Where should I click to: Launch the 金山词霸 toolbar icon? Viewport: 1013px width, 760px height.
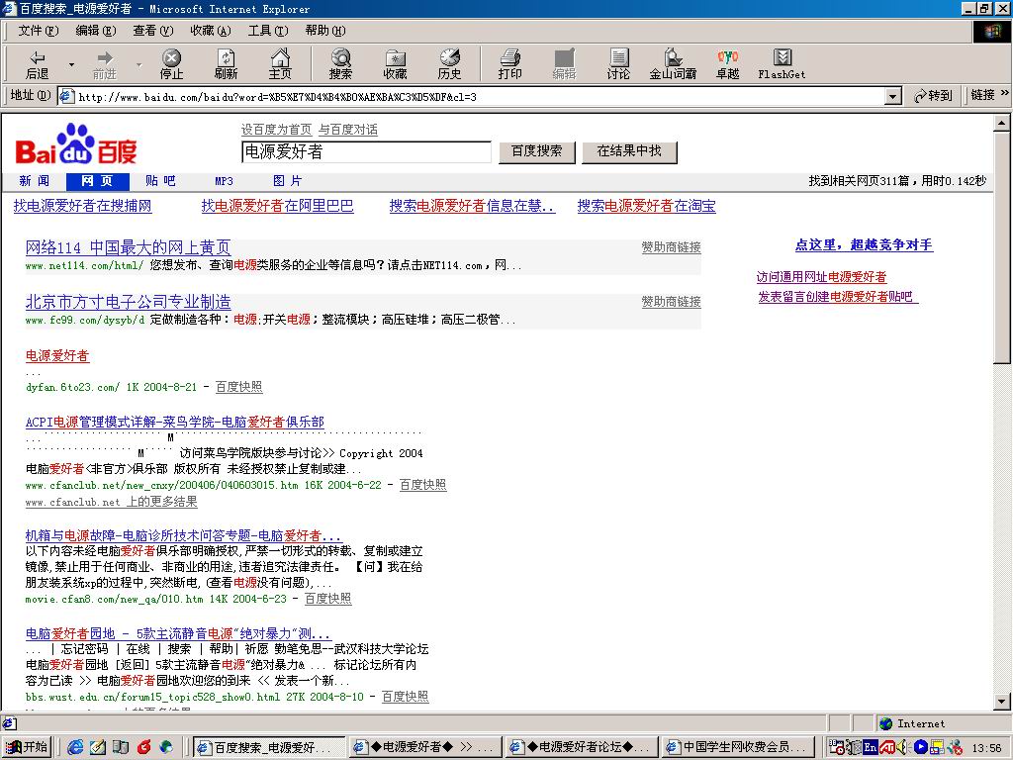tap(673, 64)
